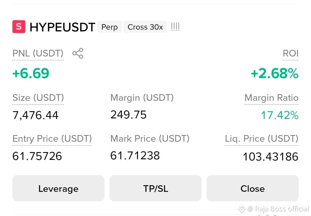
Task: Open the Leverage adjustment
Action: coord(58,188)
